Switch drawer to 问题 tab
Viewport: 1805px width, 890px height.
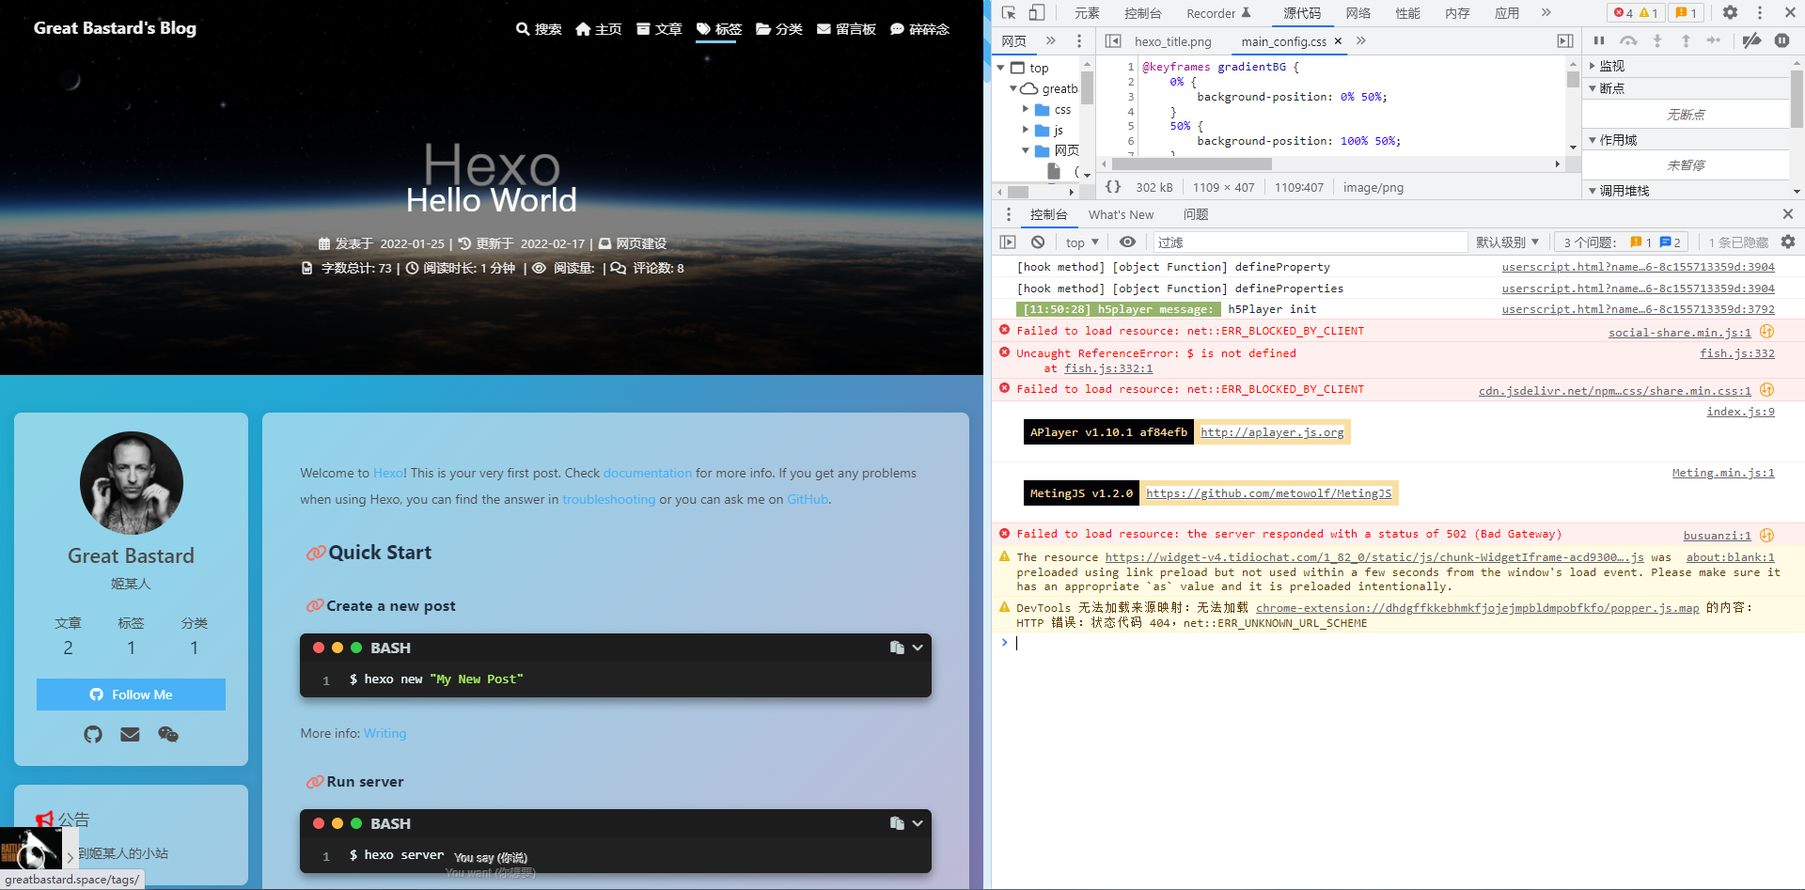tap(1196, 214)
